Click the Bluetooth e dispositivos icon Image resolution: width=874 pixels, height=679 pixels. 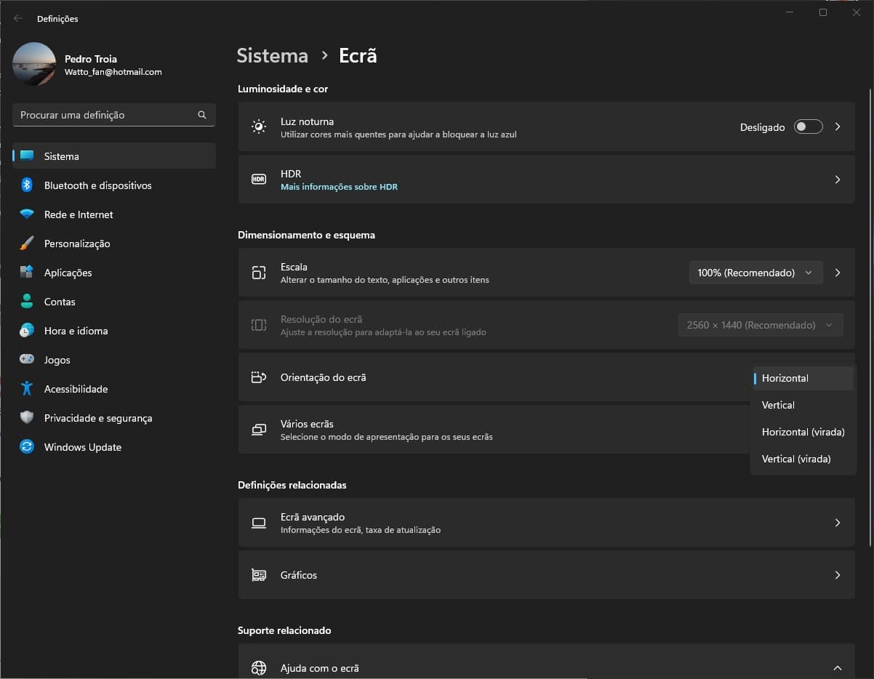click(x=27, y=185)
